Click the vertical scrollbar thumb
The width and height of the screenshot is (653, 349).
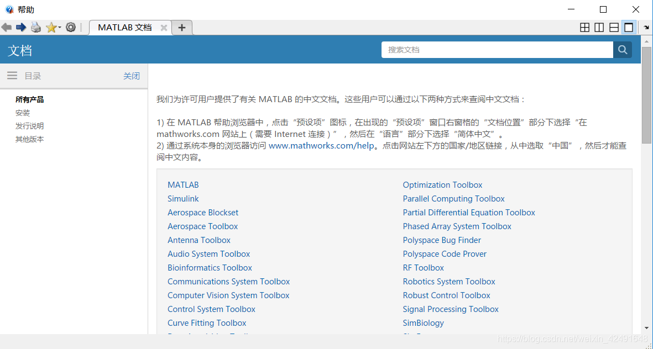click(646, 95)
